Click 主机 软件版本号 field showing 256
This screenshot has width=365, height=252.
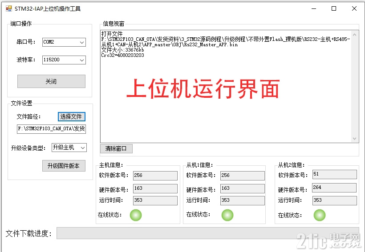pyautogui.click(x=155, y=176)
